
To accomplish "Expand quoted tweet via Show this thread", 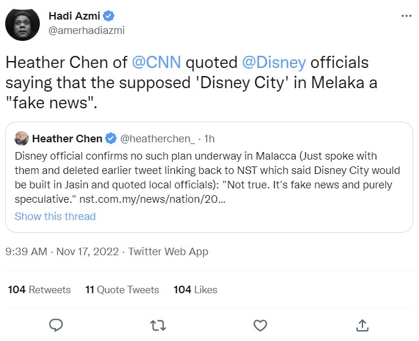I will click(x=55, y=217).
